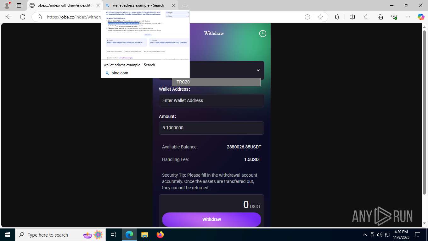View site information padlock icon
The width and height of the screenshot is (428, 241).
click(39, 17)
